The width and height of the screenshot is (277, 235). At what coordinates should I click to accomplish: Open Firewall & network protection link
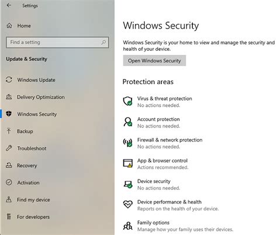tap(169, 140)
